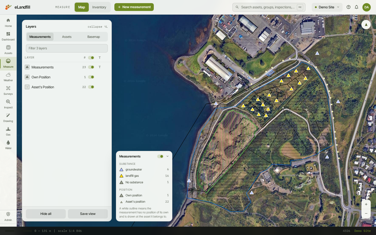Screen dimensions: 376x235
Task: Focus the search assets field
Action: (269, 7)
